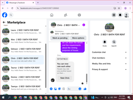Click the address bar URL

point(40,8)
